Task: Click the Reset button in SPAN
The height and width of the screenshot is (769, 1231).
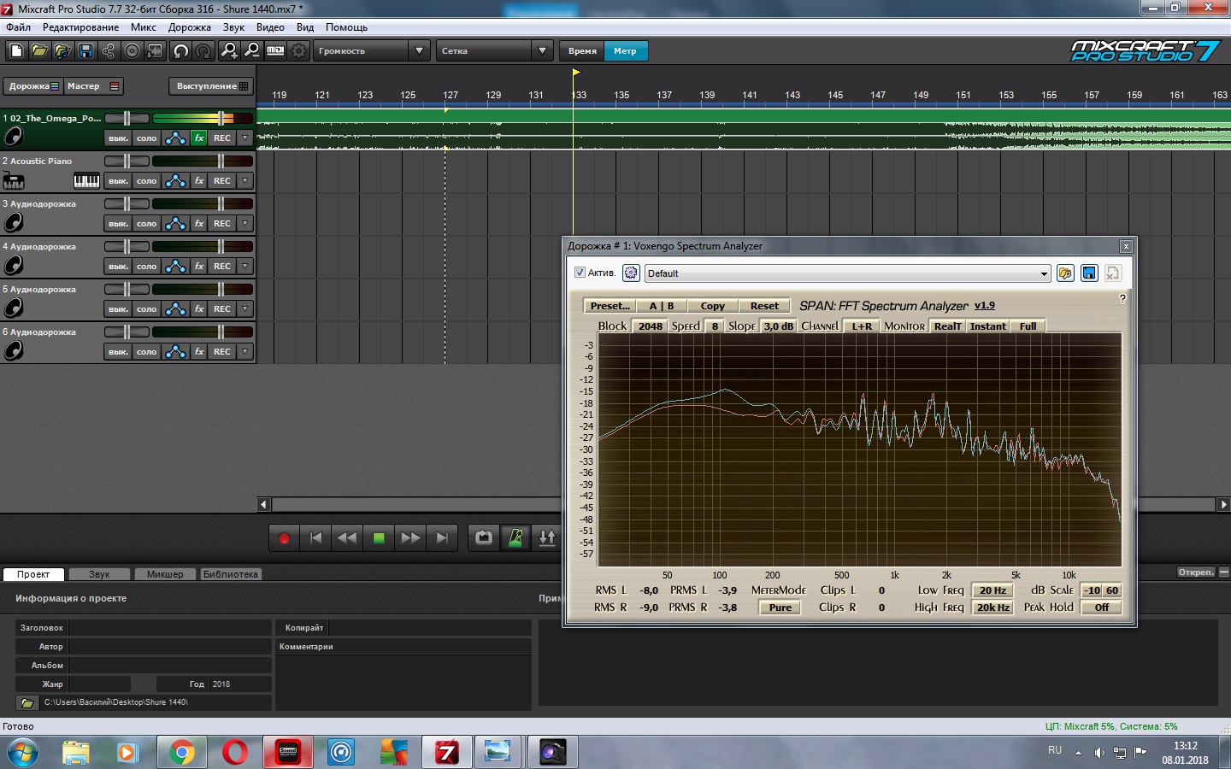Action: pyautogui.click(x=763, y=306)
